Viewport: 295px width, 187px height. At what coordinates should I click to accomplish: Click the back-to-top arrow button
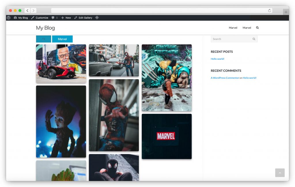280,173
